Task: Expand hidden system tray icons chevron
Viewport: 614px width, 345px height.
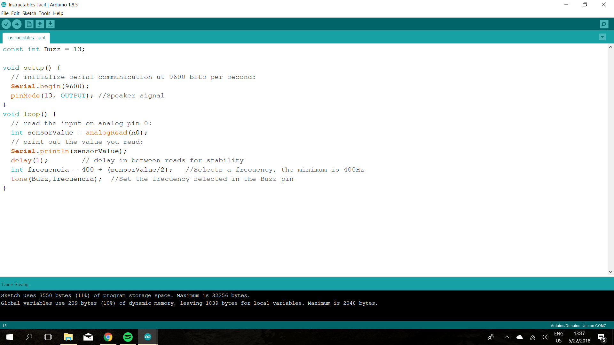Action: [x=507, y=337]
